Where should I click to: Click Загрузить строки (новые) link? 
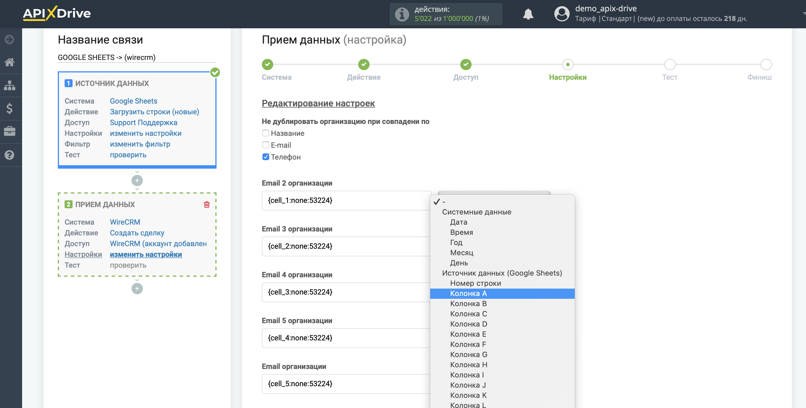point(154,112)
